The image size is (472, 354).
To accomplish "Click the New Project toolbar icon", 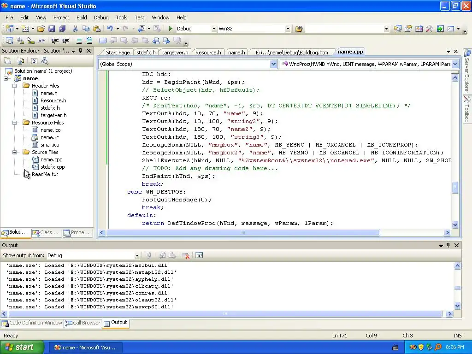I will pyautogui.click(x=9, y=29).
